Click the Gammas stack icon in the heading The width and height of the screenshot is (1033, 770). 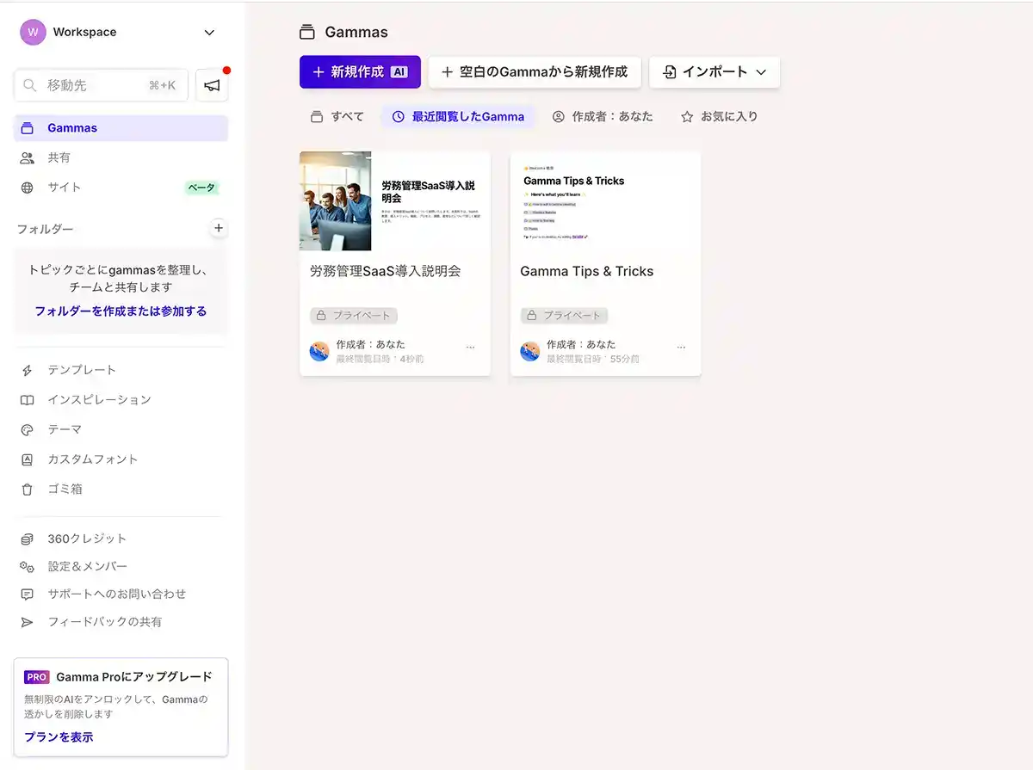point(307,33)
